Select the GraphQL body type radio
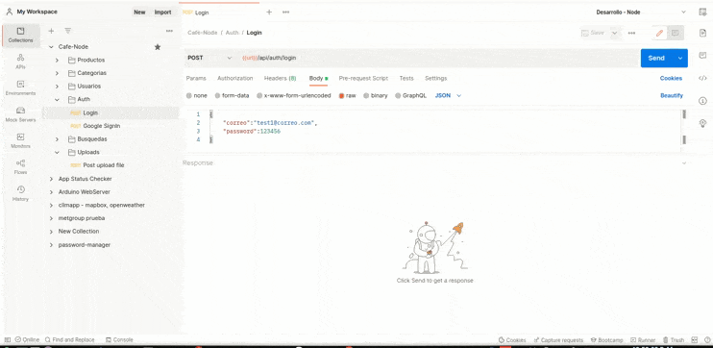The height and width of the screenshot is (348, 713). pyautogui.click(x=398, y=95)
